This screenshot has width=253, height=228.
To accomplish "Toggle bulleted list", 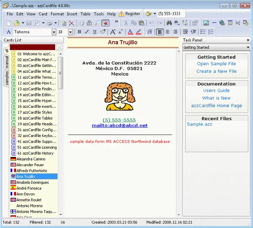I will (x=203, y=32).
